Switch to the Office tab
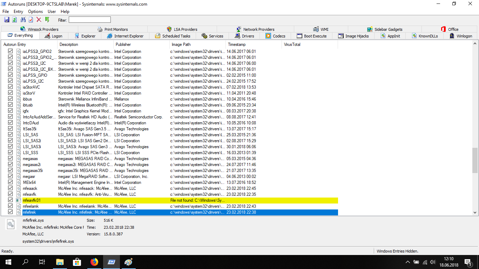479x269 pixels. [x=450, y=29]
